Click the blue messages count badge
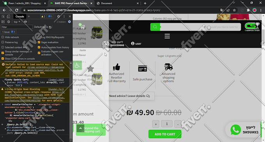Image resolution: width=265 pixels, height=142 pixels. pos(50,16)
